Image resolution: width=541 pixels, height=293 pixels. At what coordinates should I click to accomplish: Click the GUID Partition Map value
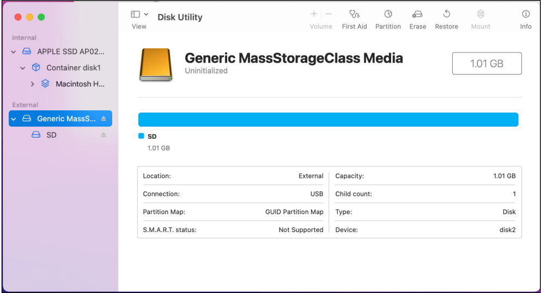(x=294, y=212)
